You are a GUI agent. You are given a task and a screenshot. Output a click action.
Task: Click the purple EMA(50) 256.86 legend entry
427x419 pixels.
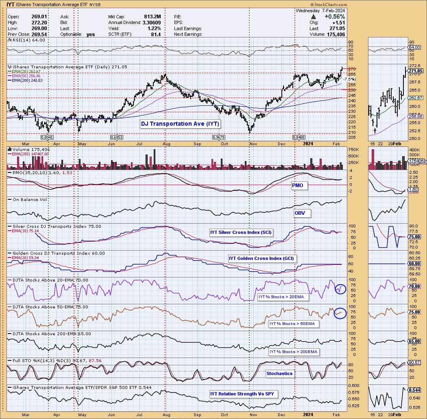pyautogui.click(x=26, y=76)
